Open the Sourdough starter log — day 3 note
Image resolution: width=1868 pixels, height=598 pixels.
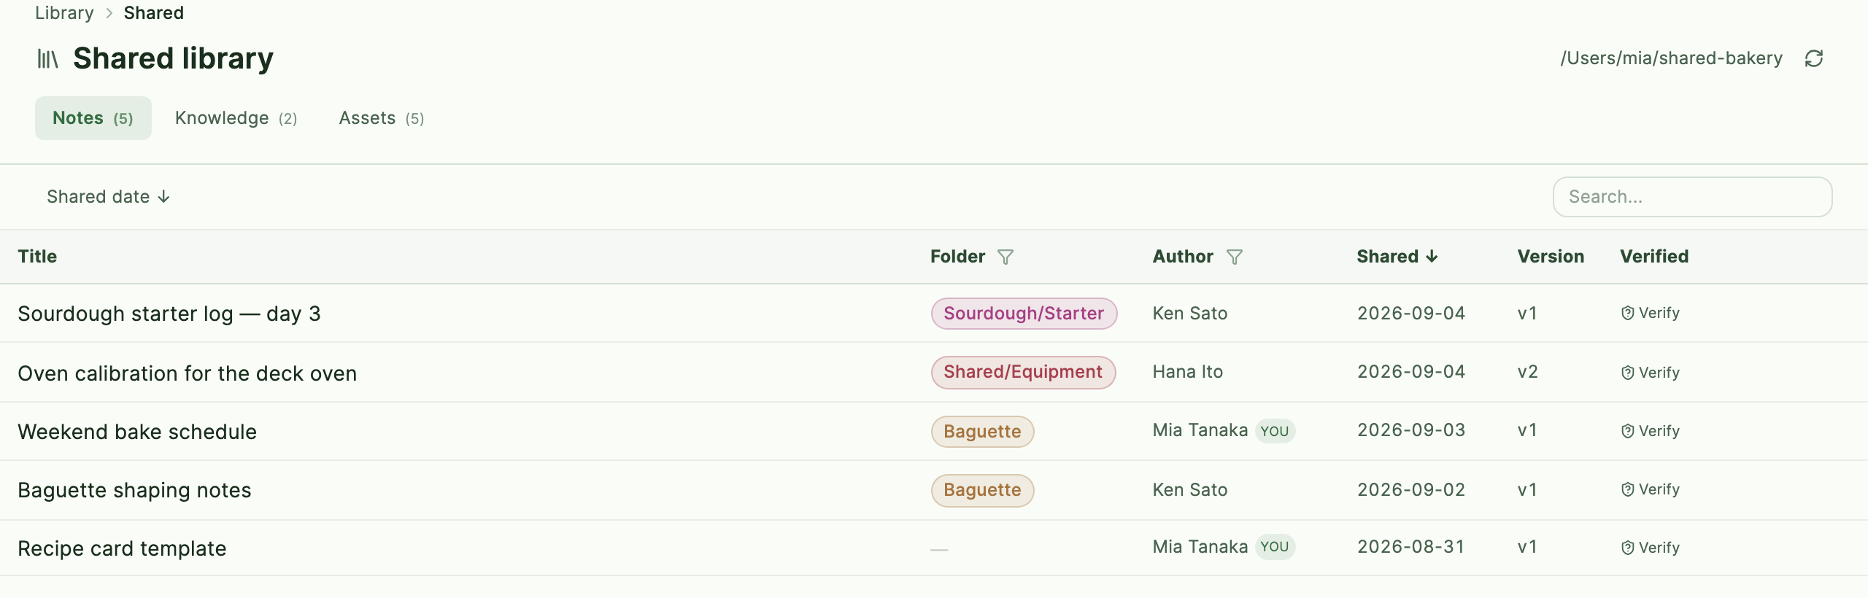coord(169,314)
